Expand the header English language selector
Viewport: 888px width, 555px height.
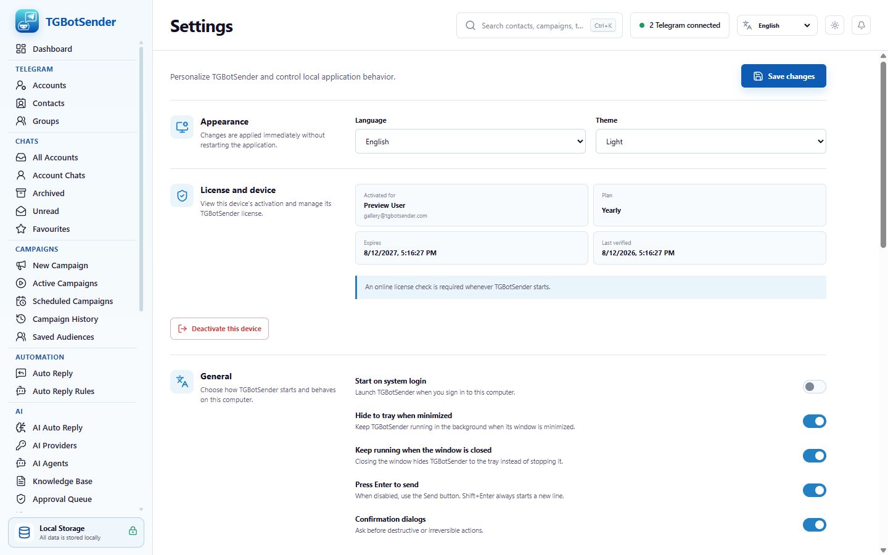(x=778, y=25)
